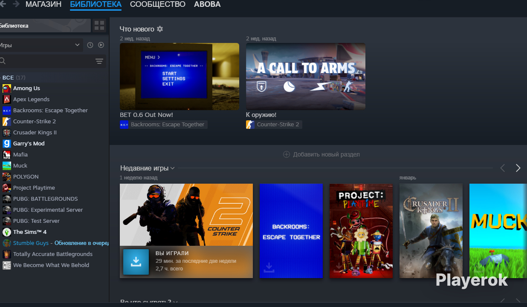Open the МАГАЗИН tab
Image resolution: width=527 pixels, height=307 pixels.
coord(43,4)
